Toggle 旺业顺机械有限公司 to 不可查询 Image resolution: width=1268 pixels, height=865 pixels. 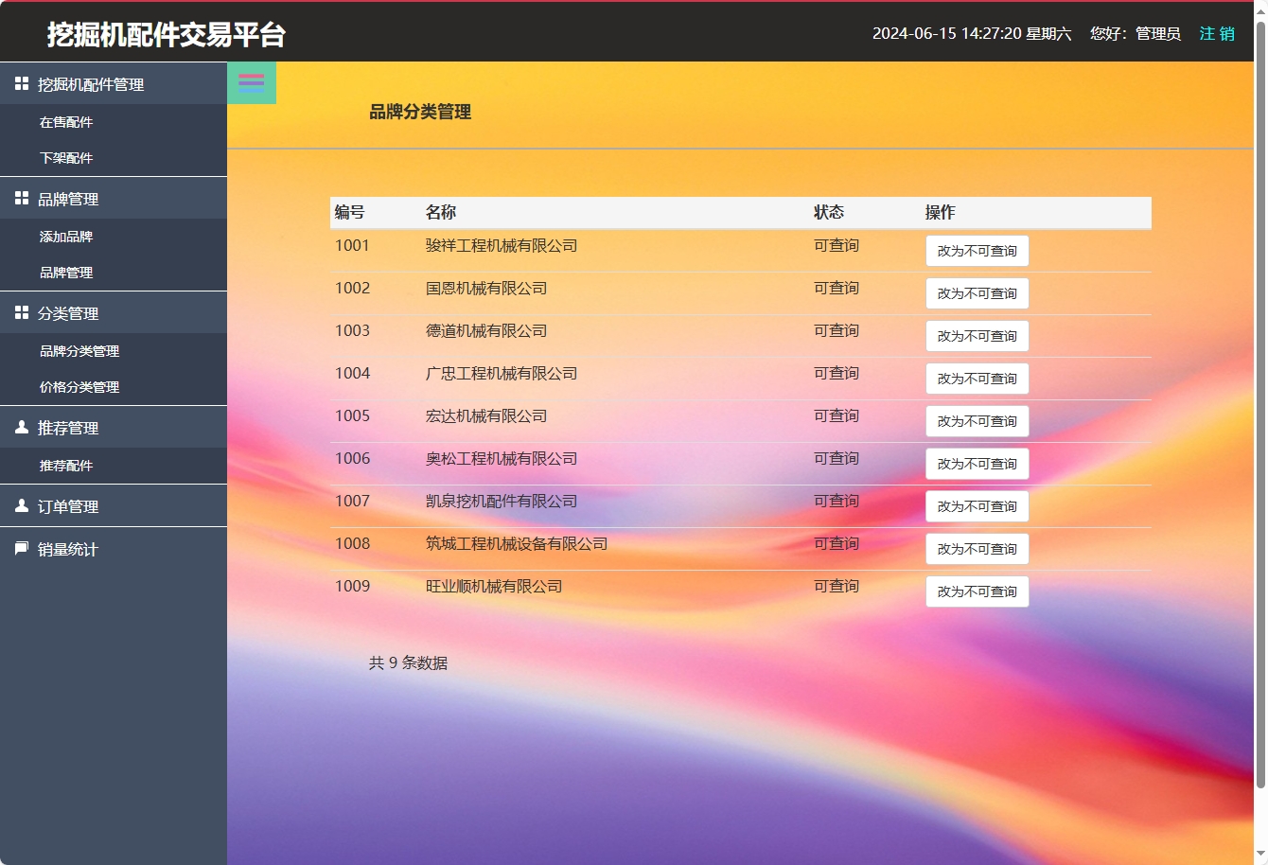[977, 591]
